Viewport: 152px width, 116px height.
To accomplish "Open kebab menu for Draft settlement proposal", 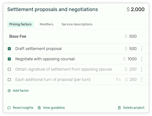I will (x=142, y=49).
